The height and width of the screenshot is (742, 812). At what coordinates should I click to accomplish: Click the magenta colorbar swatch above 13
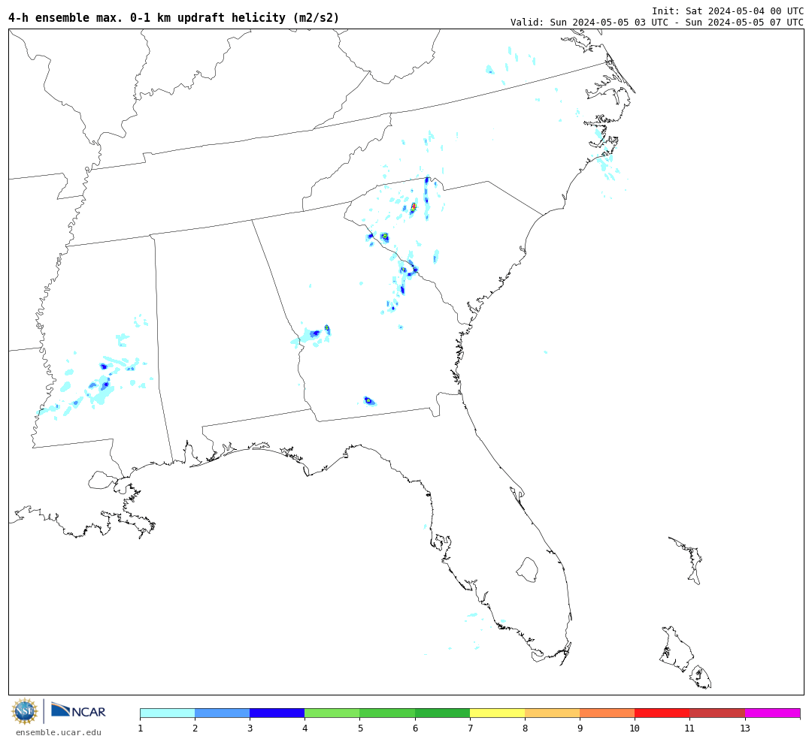point(773,713)
